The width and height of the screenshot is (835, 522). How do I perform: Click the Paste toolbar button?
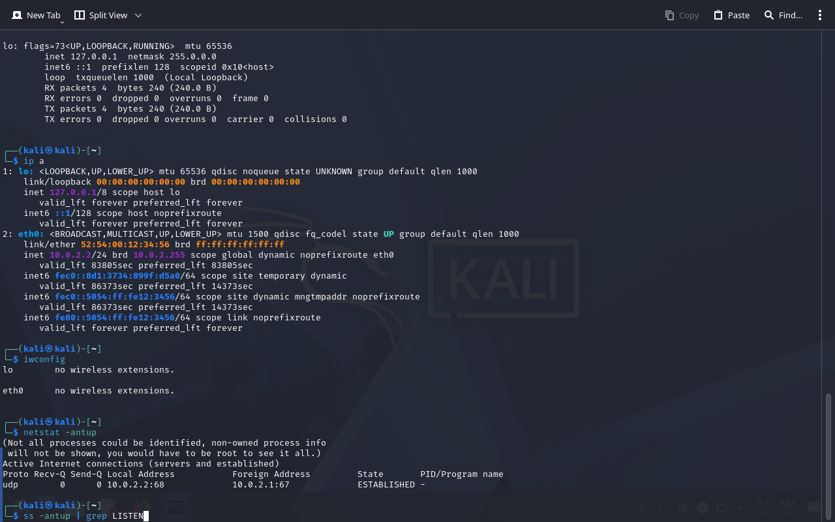tap(731, 15)
